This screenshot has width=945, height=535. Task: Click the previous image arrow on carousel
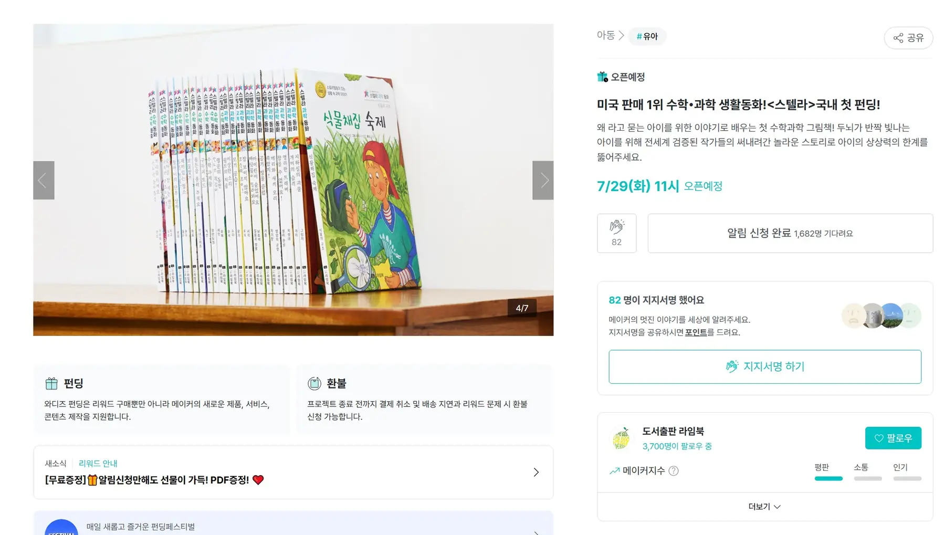(44, 180)
